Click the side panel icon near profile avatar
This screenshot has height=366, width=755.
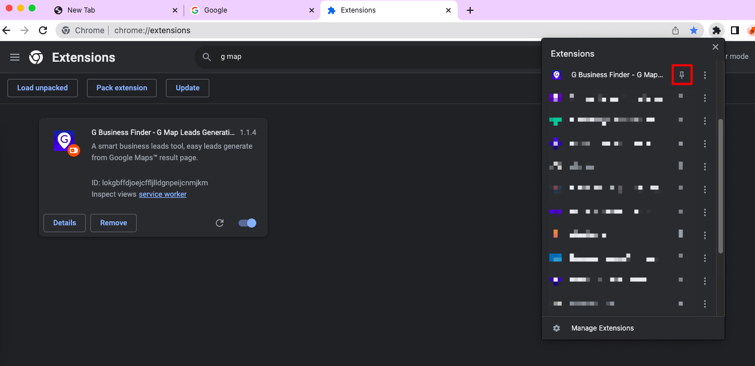tap(735, 30)
